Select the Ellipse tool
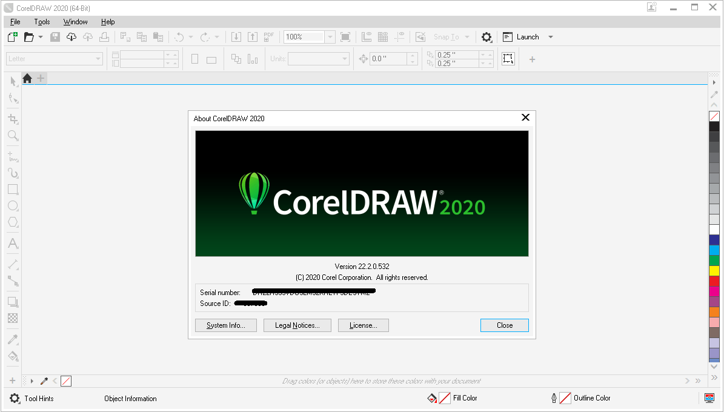The image size is (724, 412). [x=13, y=206]
